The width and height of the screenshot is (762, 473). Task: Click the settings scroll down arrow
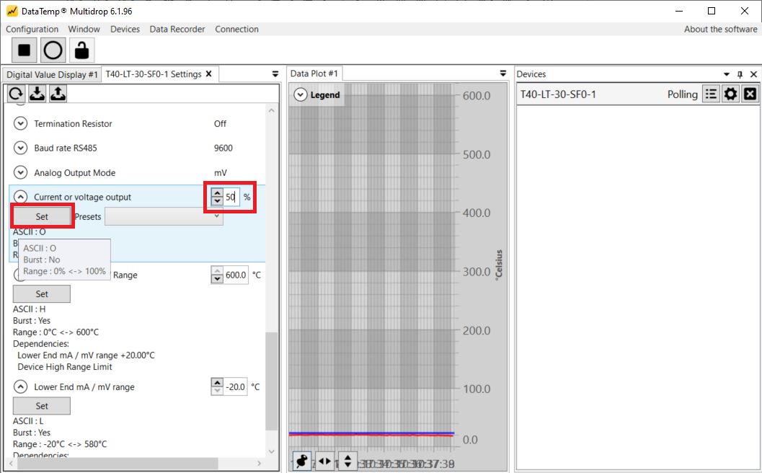(x=272, y=451)
